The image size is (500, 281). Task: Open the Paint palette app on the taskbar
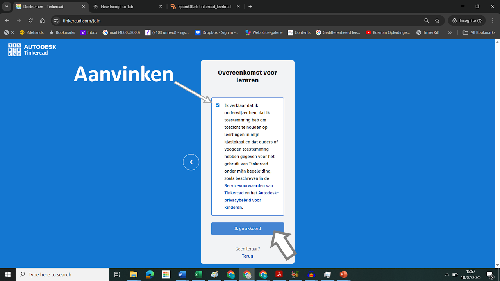214,274
